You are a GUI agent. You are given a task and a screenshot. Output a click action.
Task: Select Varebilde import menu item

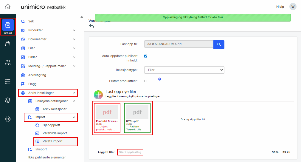[x=55, y=133]
